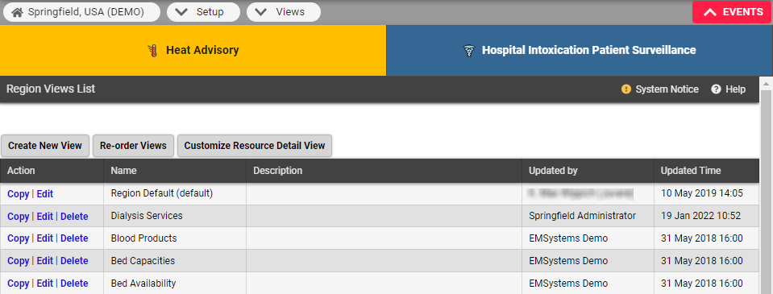Click the Name column header
This screenshot has height=294, width=773.
175,171
